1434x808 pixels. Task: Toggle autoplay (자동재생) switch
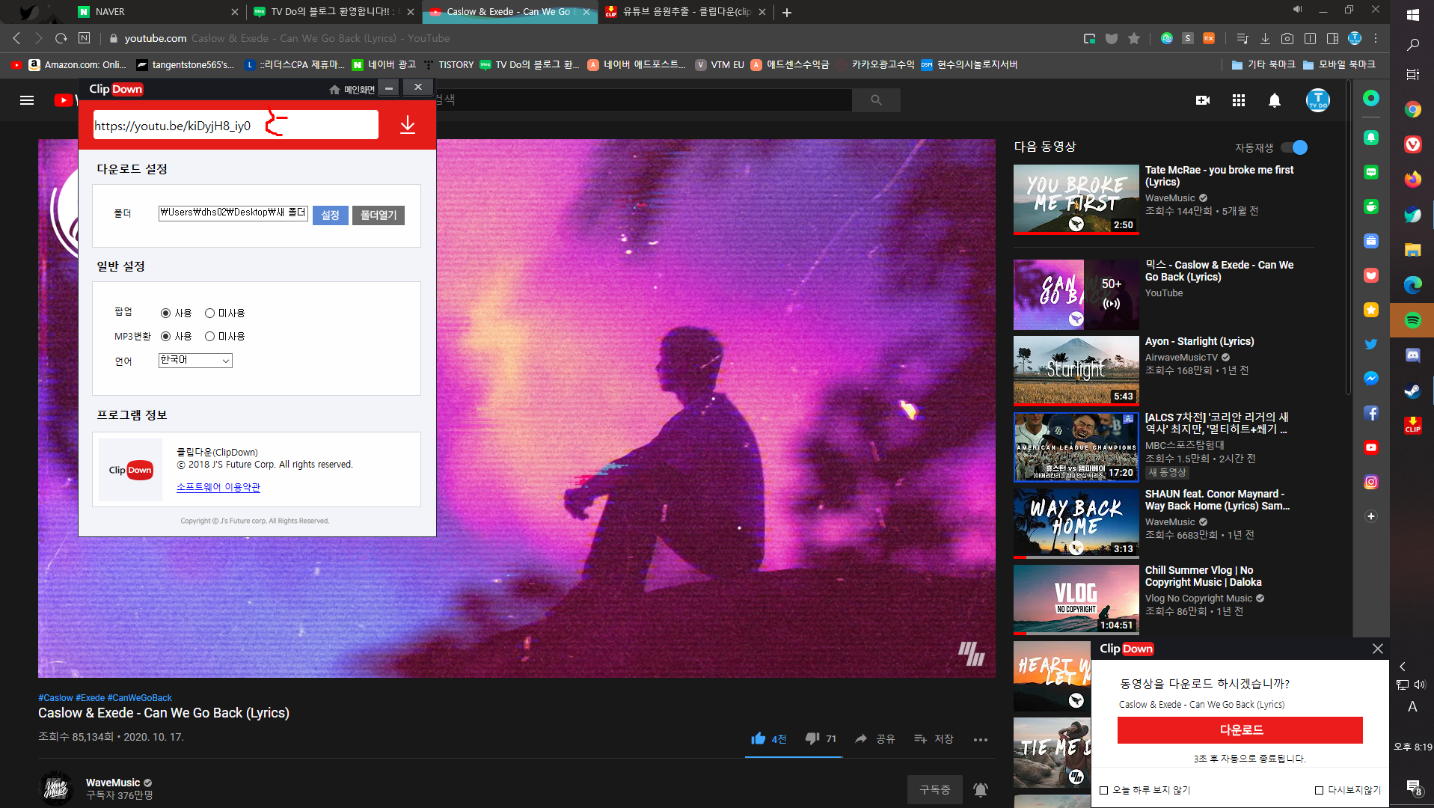coord(1294,147)
